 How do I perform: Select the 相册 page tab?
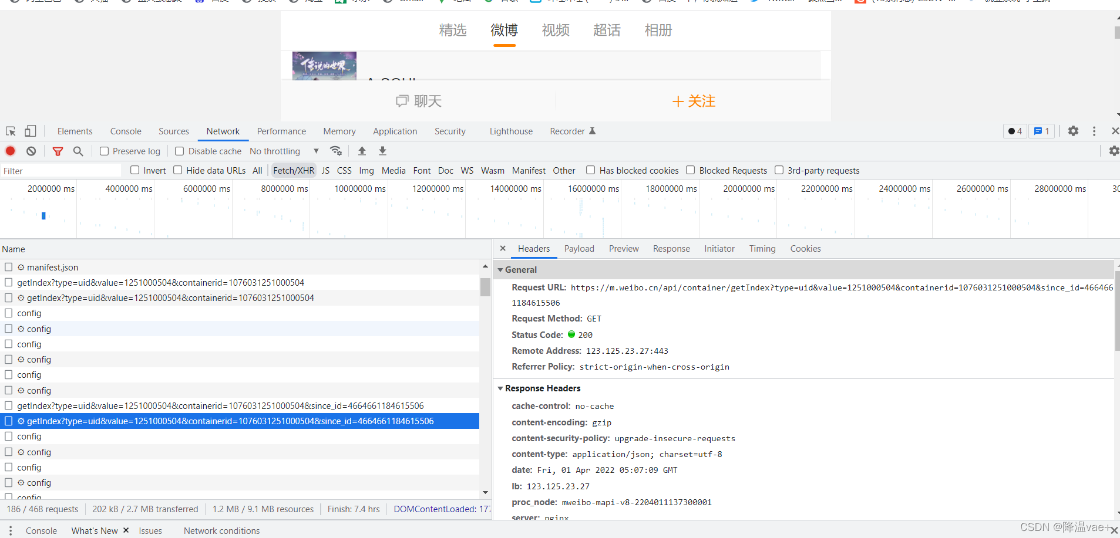coord(658,30)
